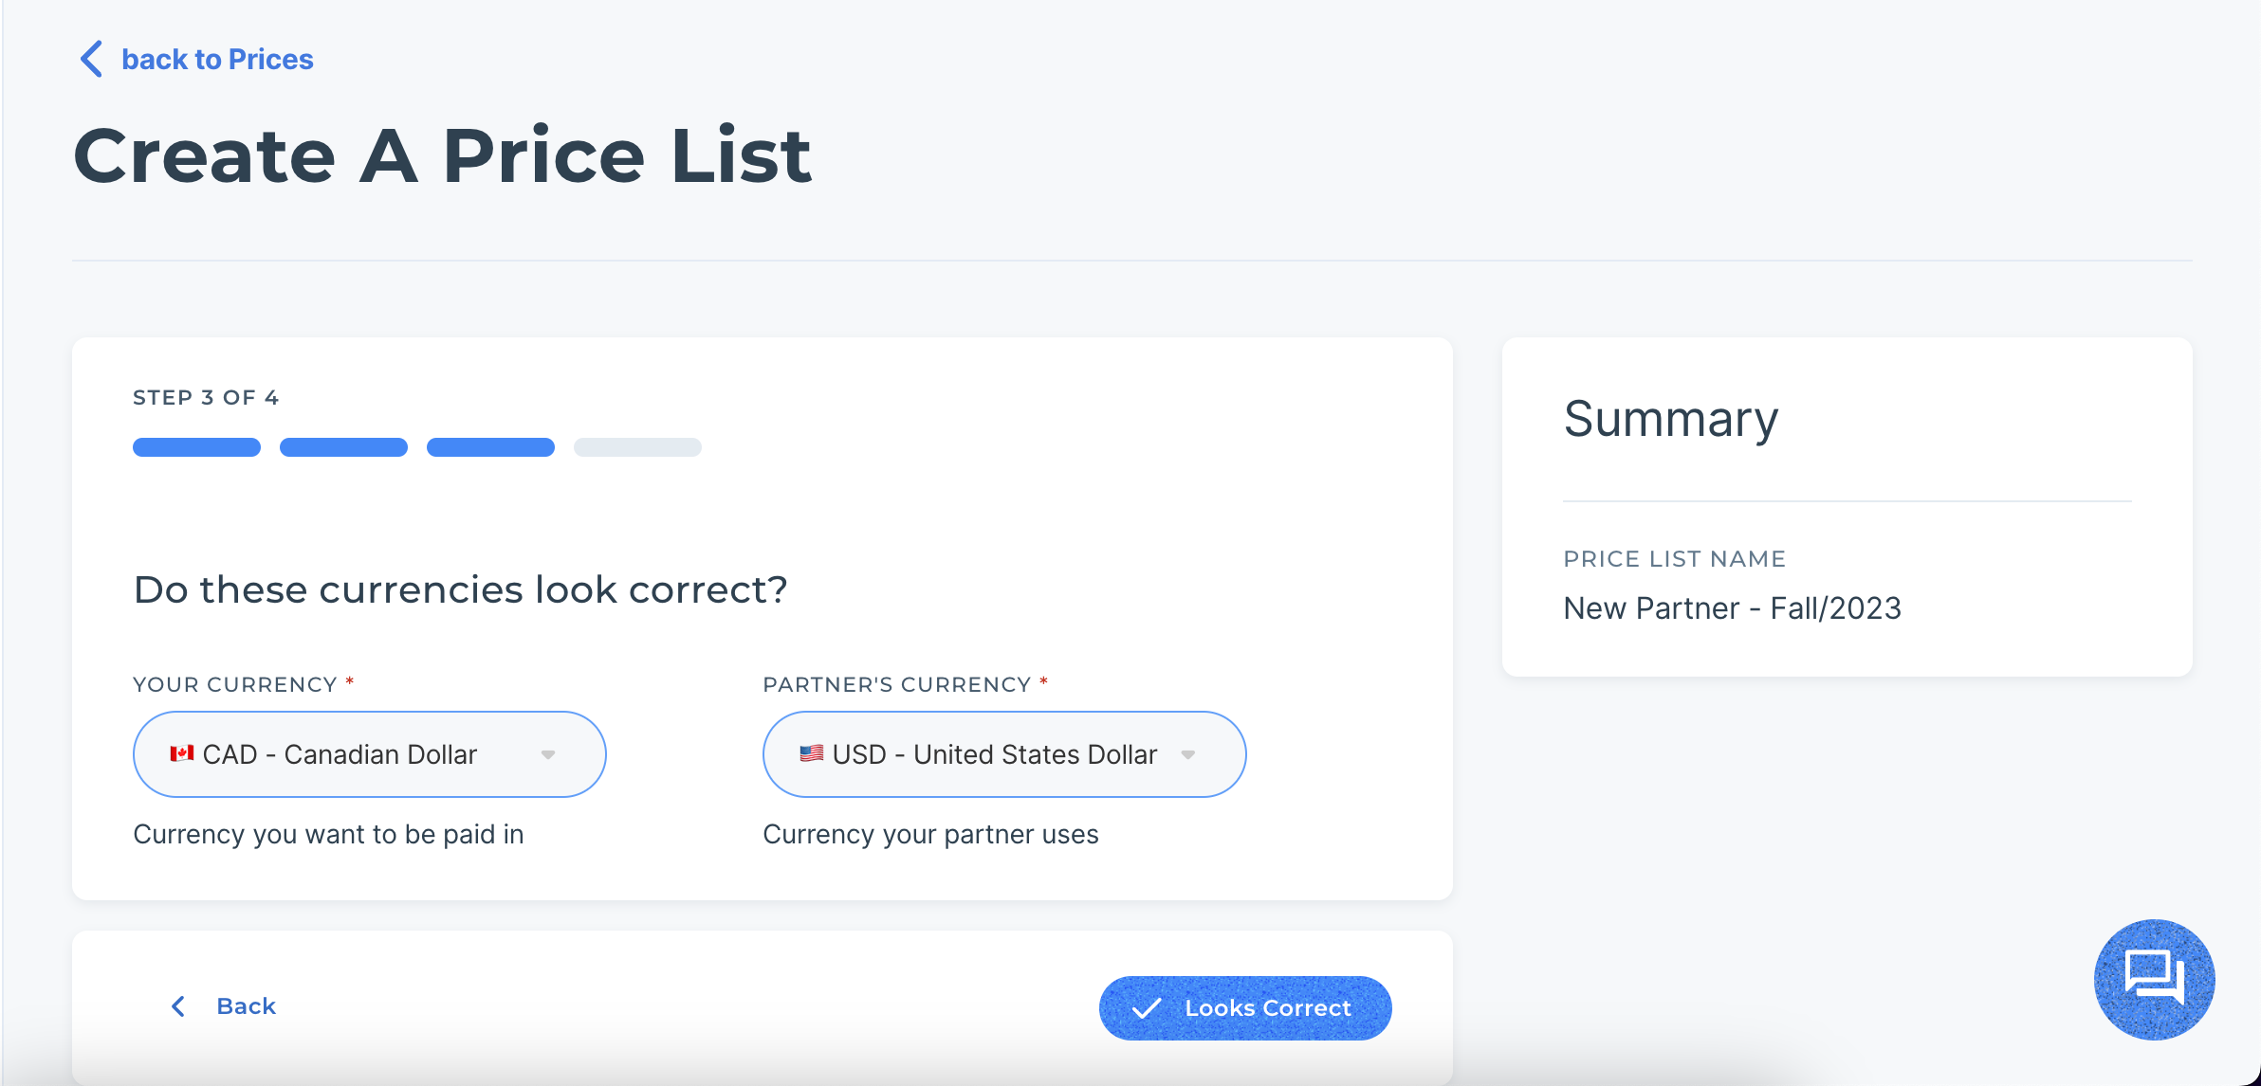Image resolution: width=2261 pixels, height=1086 pixels.
Task: Click the Back button
Action: tap(224, 1006)
